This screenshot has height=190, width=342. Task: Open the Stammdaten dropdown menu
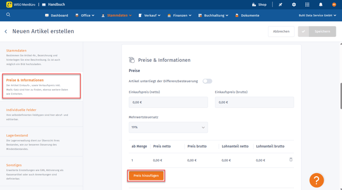(x=116, y=15)
